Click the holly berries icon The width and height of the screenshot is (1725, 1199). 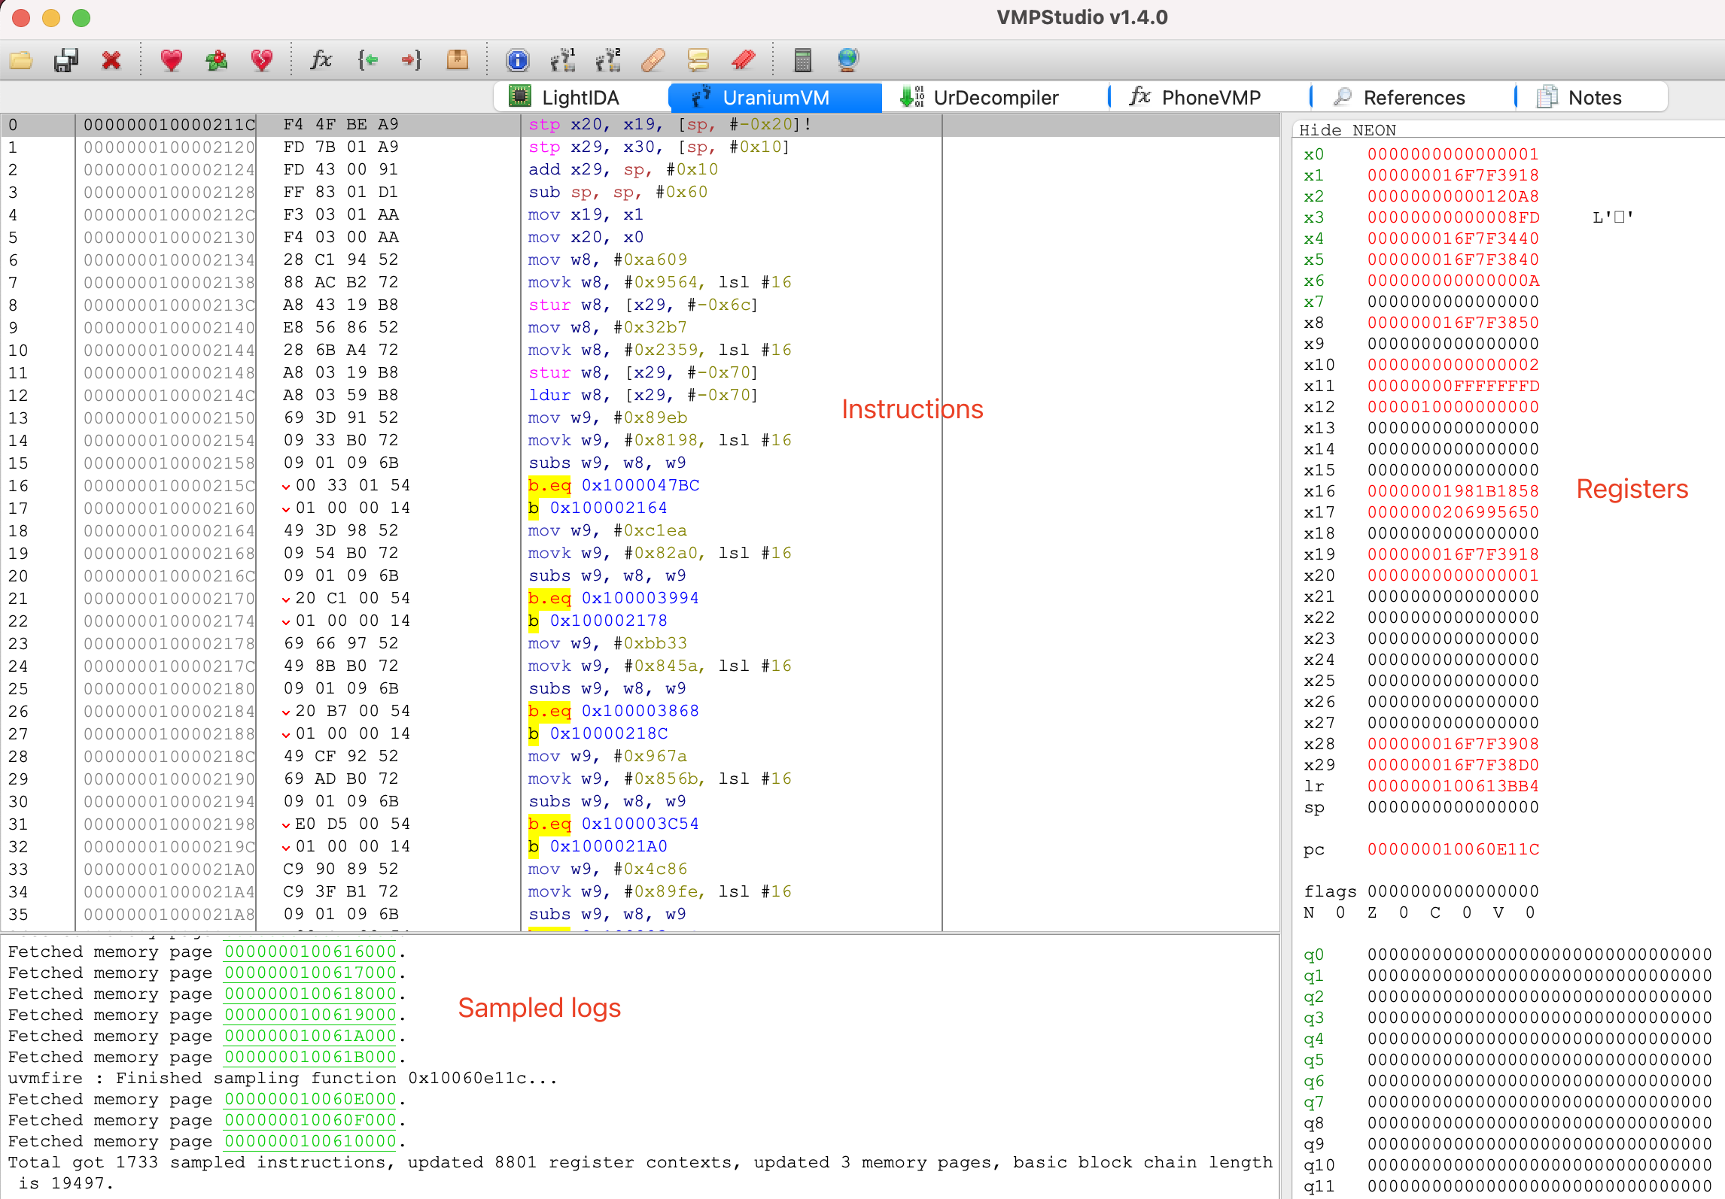pyautogui.click(x=217, y=59)
